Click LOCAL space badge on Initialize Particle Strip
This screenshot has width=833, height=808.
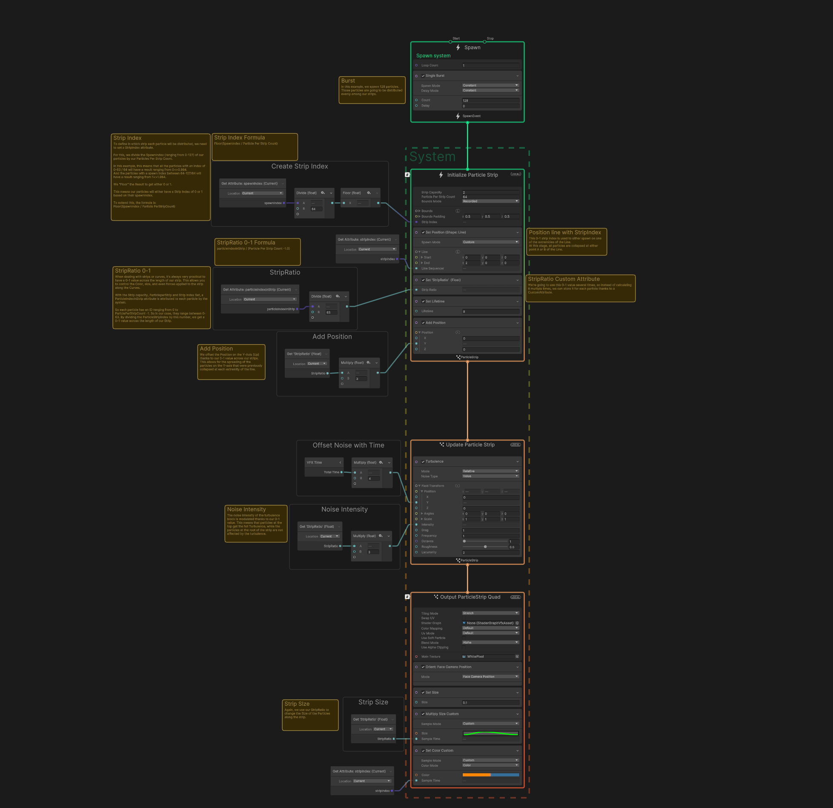pyautogui.click(x=515, y=174)
